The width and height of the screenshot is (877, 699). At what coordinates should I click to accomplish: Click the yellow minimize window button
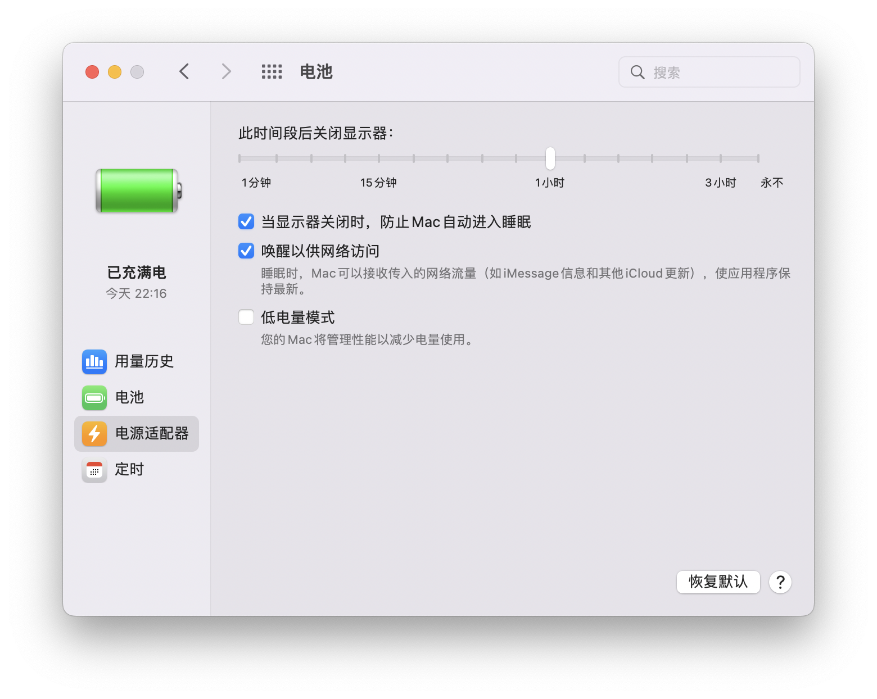tap(115, 72)
